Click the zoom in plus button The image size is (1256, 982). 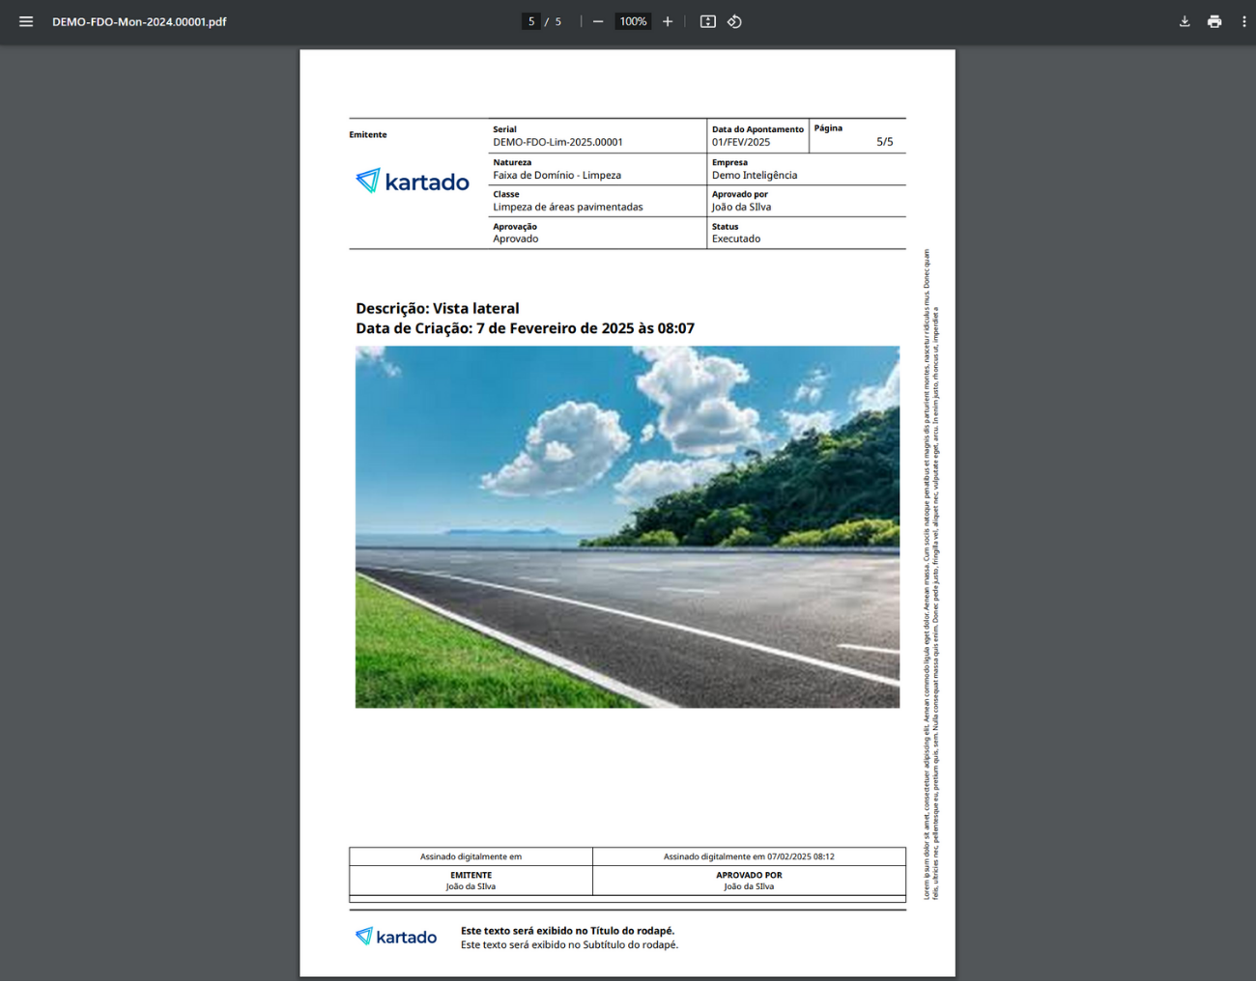tap(668, 21)
